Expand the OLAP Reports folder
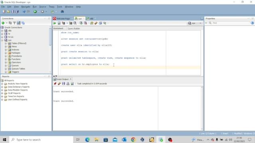Image resolution: width=255 pixels, height=143 pixels. (x=2, y=93)
